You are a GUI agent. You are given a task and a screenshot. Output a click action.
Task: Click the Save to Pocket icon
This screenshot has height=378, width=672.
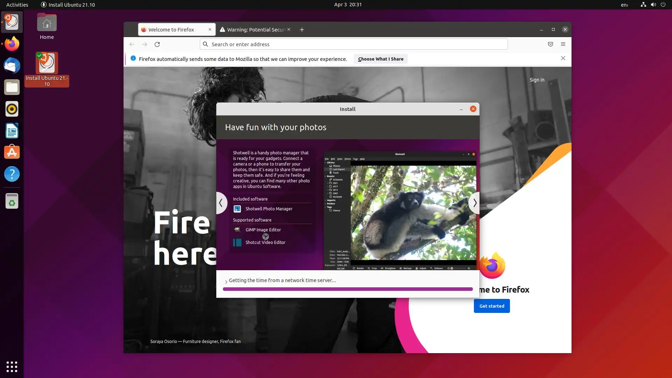550,44
